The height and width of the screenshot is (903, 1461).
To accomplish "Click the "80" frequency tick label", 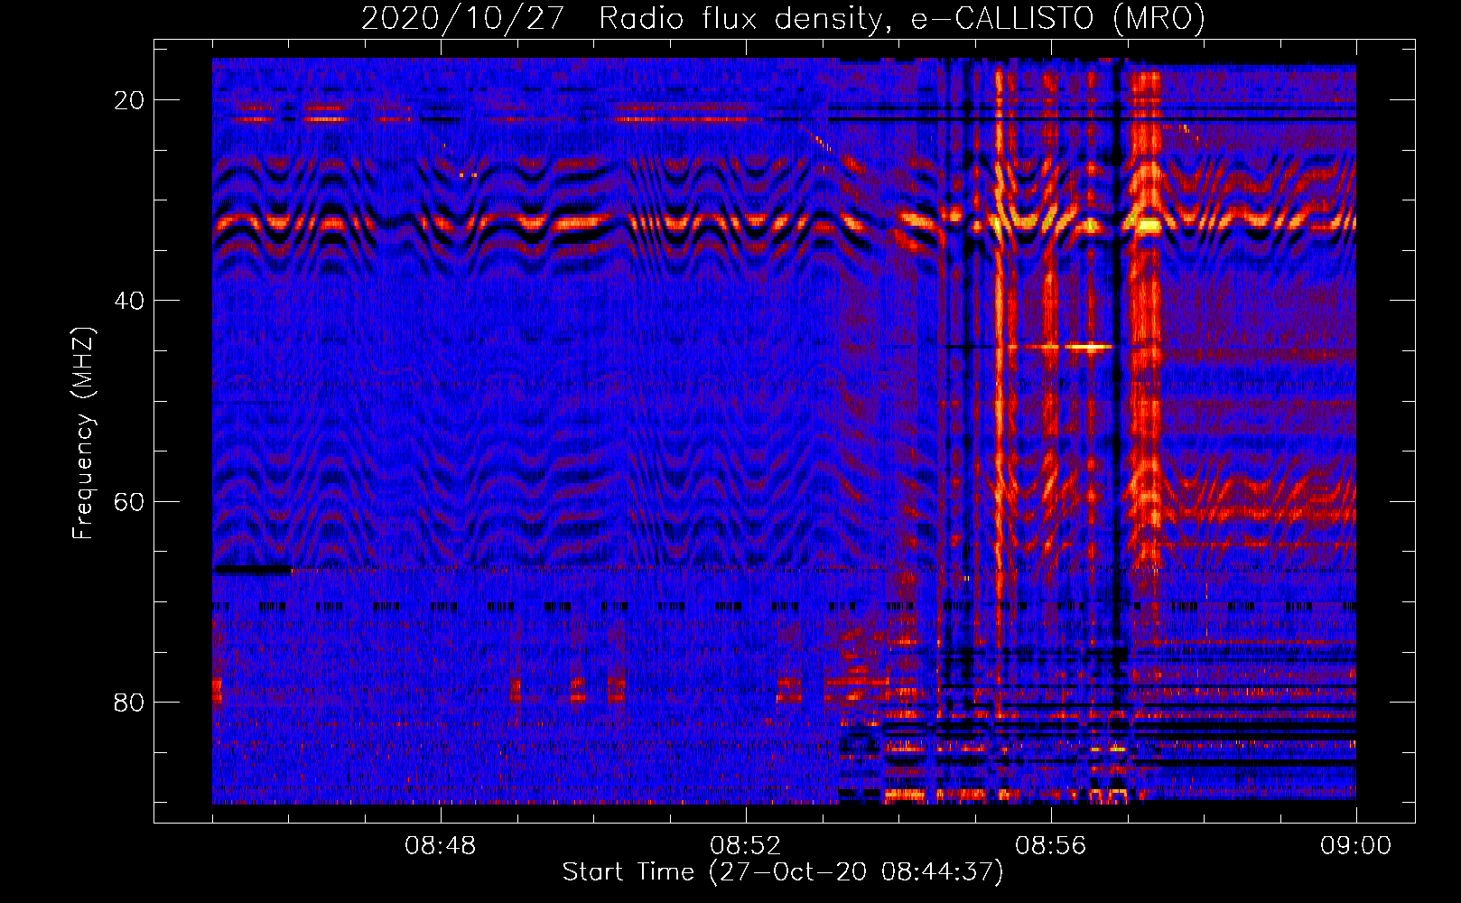I will coord(130,702).
